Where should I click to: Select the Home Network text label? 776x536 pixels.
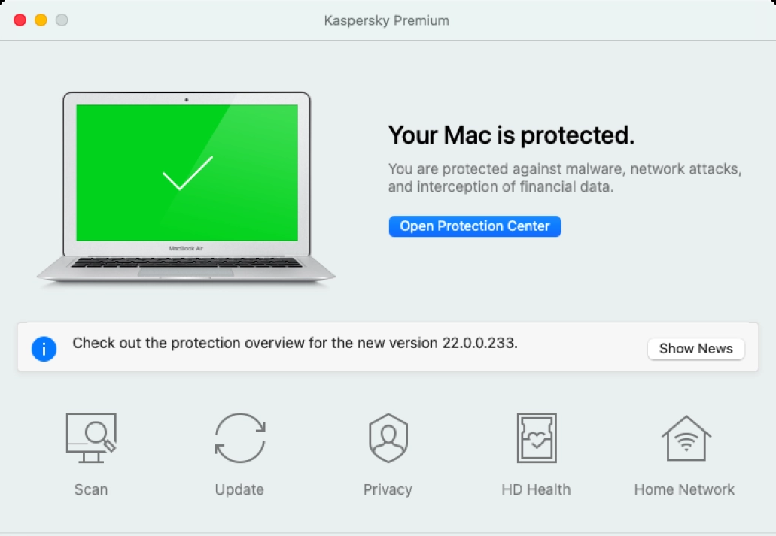tap(684, 489)
